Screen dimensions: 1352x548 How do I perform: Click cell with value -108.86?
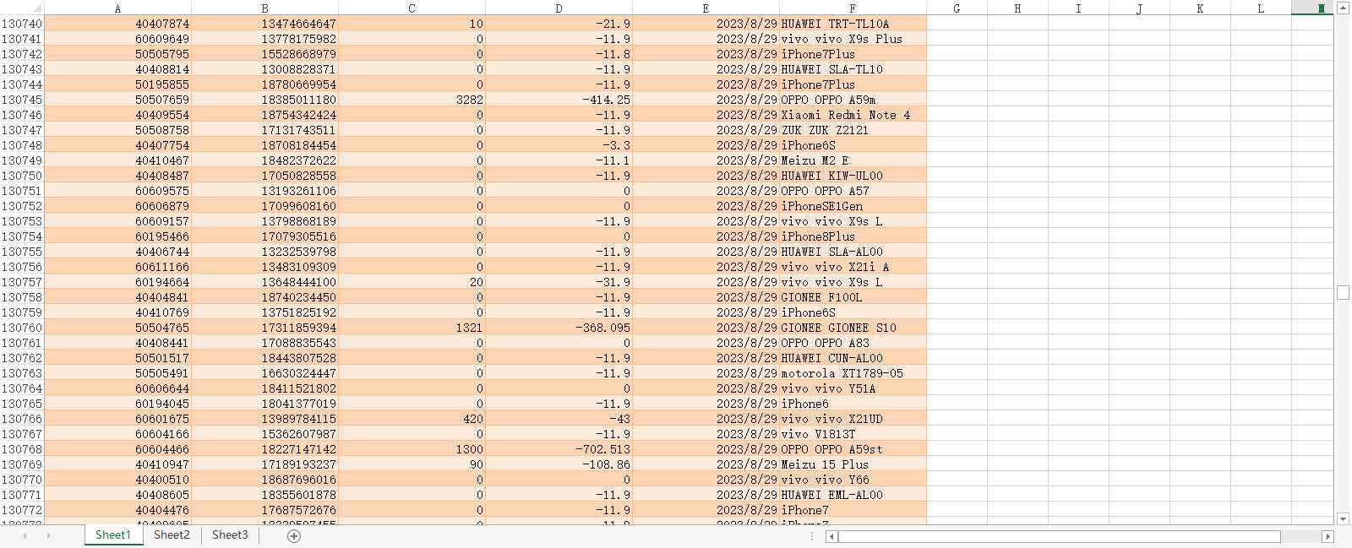[x=559, y=464]
